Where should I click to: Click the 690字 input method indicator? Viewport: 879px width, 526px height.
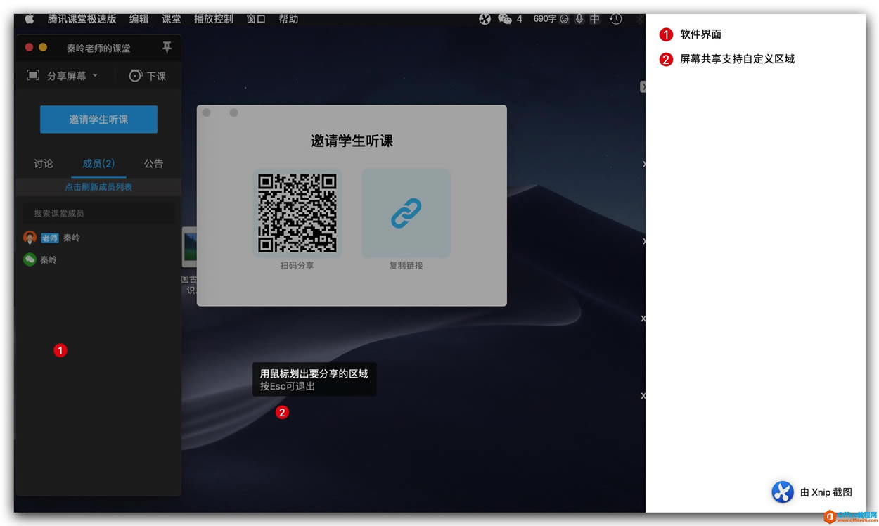(544, 19)
